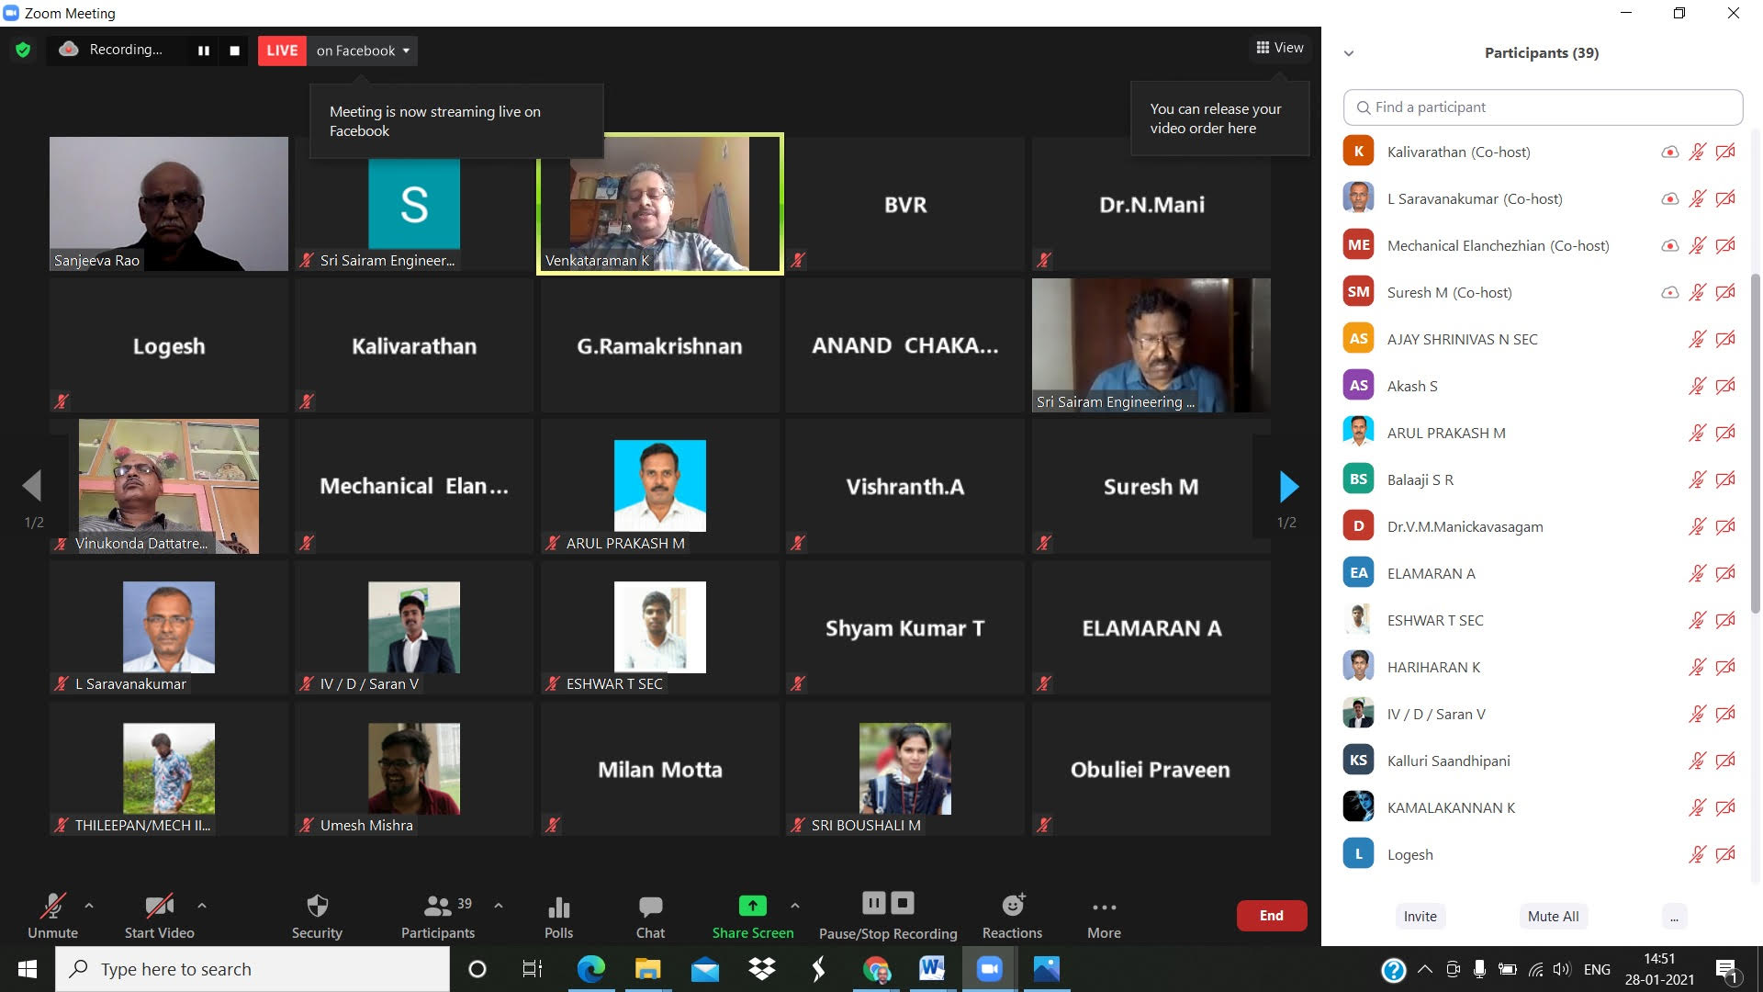Select Venkataraman K video tile
This screenshot has width=1763, height=992.
click(x=659, y=204)
